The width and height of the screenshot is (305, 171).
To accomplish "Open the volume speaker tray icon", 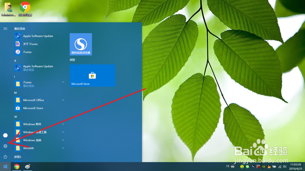I will pos(285,166).
